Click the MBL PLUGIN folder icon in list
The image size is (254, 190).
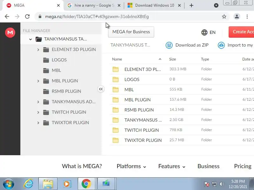(x=116, y=100)
